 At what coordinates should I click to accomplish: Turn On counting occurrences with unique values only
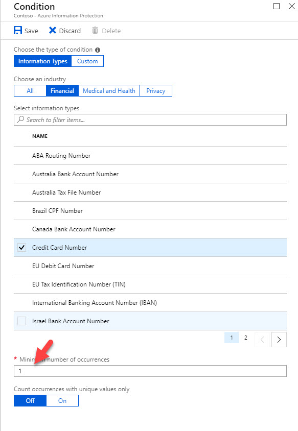pos(62,400)
